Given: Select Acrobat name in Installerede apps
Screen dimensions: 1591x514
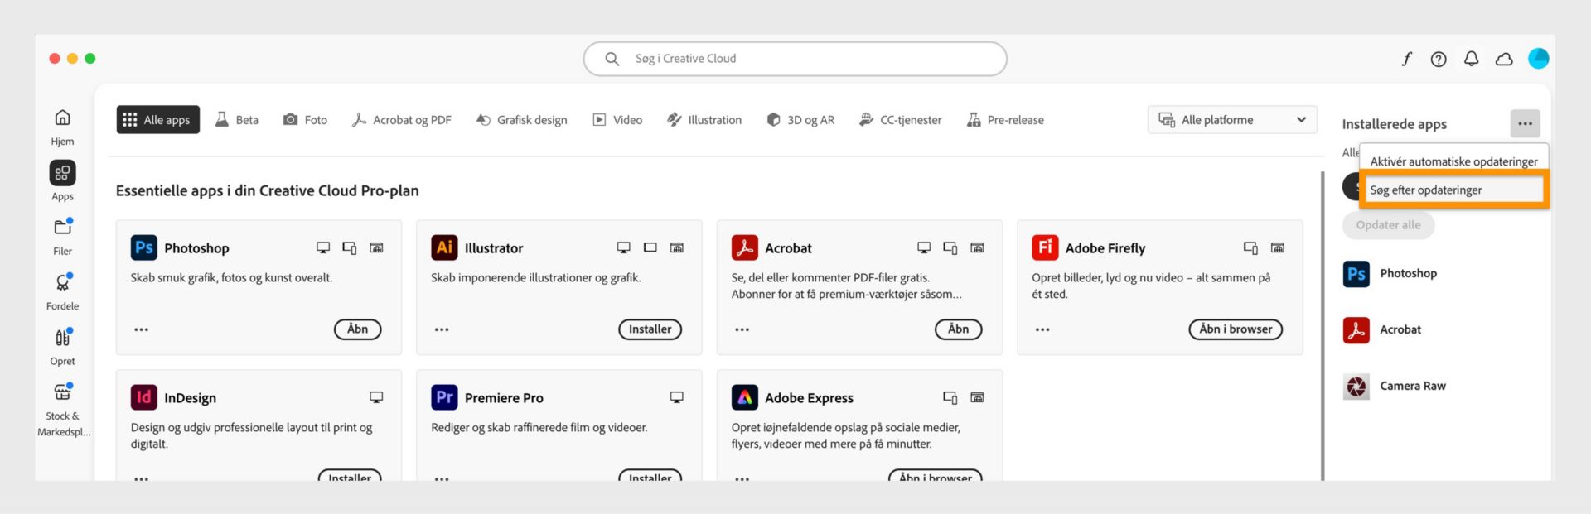Looking at the screenshot, I should [1400, 329].
